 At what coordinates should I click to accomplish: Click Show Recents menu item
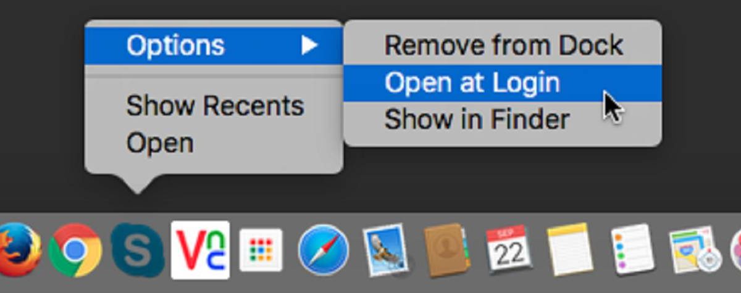click(214, 106)
